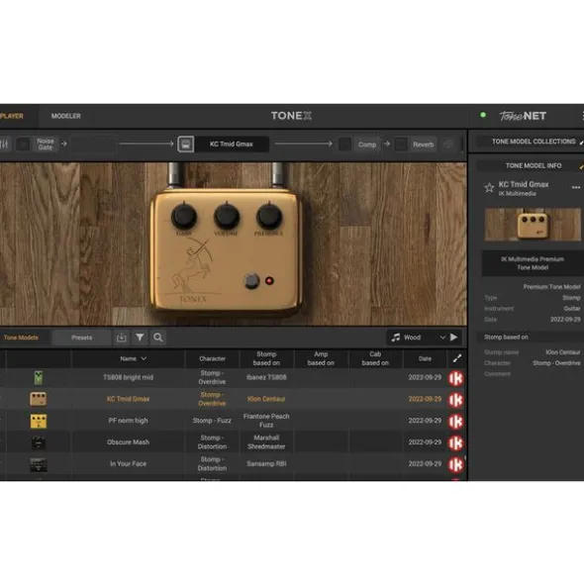Image resolution: width=584 pixels, height=585 pixels.
Task: Sort by the Date column header
Action: [425, 358]
